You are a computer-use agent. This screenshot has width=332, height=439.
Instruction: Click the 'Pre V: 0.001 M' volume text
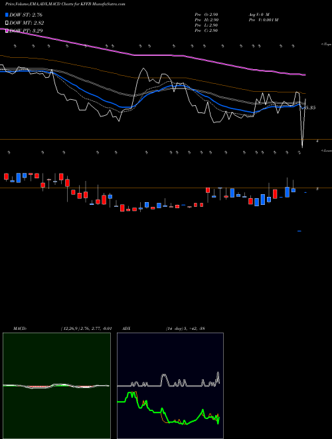263,20
